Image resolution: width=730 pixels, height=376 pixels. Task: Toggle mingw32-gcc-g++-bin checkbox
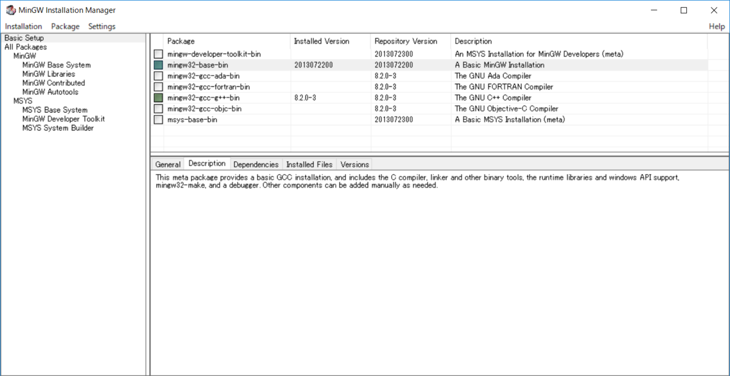158,98
